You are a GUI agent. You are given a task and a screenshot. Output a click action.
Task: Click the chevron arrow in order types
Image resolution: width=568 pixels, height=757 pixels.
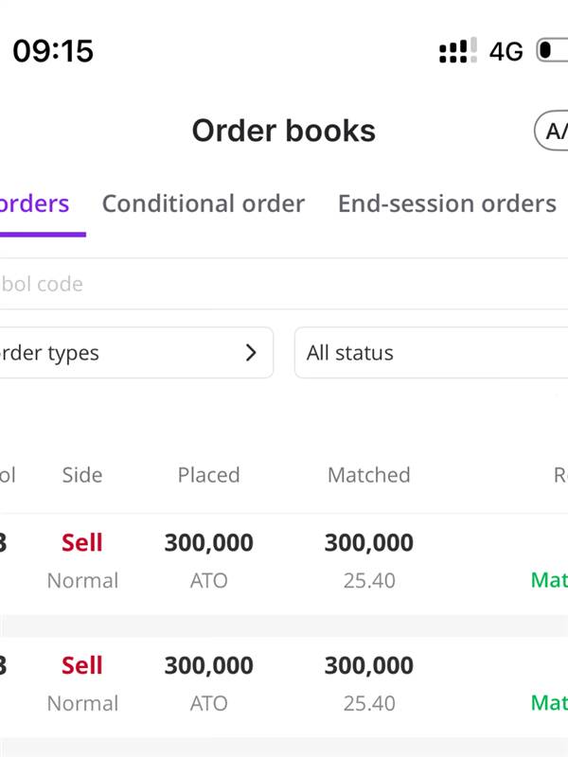click(x=251, y=352)
